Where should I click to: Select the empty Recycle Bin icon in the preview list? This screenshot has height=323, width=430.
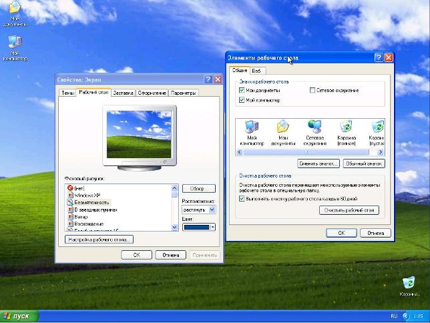[x=377, y=133]
